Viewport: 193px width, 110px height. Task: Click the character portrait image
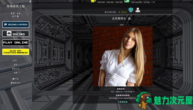(123, 56)
